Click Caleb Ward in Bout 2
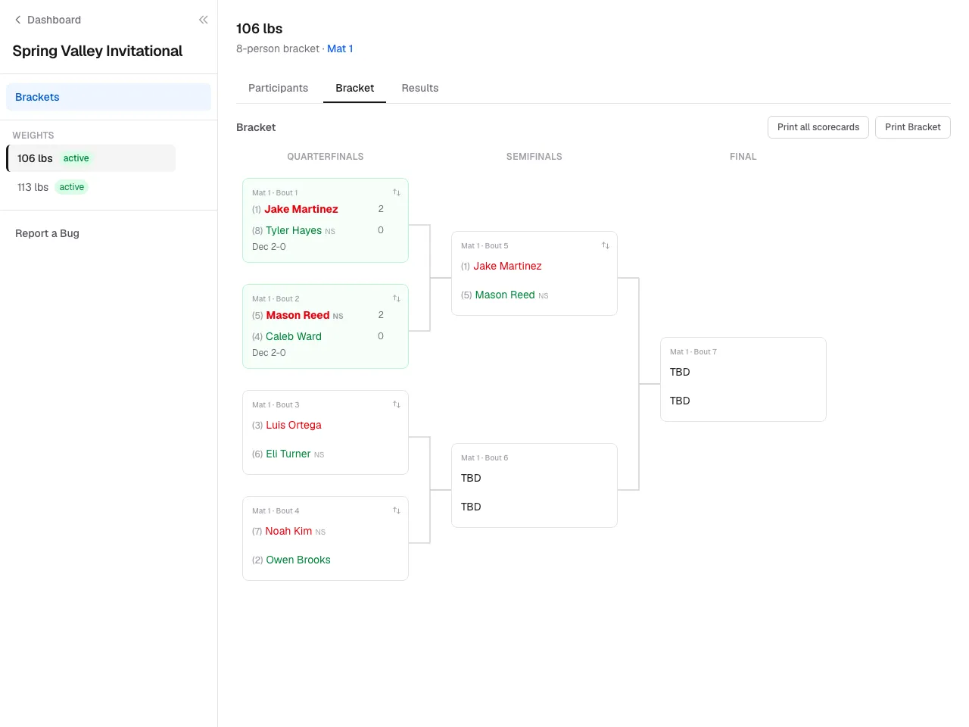The width and height of the screenshot is (969, 727). [294, 336]
